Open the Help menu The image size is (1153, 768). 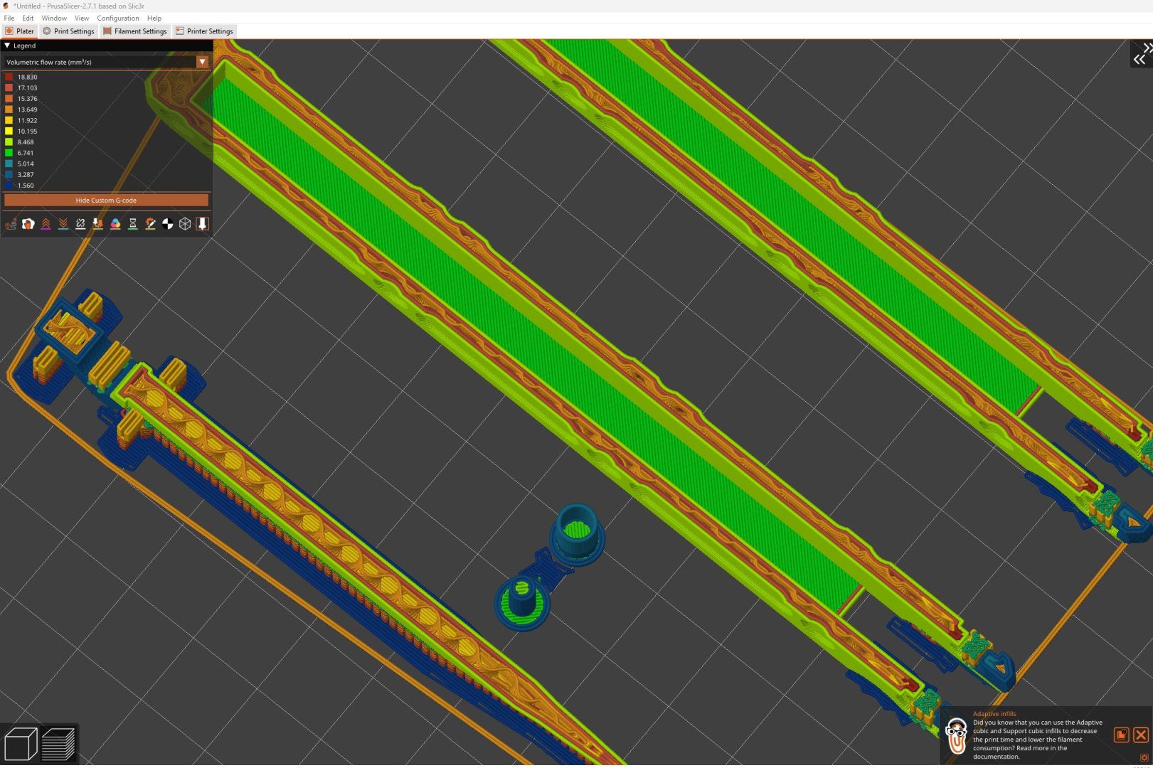pyautogui.click(x=154, y=18)
